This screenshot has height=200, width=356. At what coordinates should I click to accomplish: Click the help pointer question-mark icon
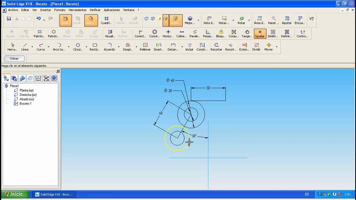[311, 19]
